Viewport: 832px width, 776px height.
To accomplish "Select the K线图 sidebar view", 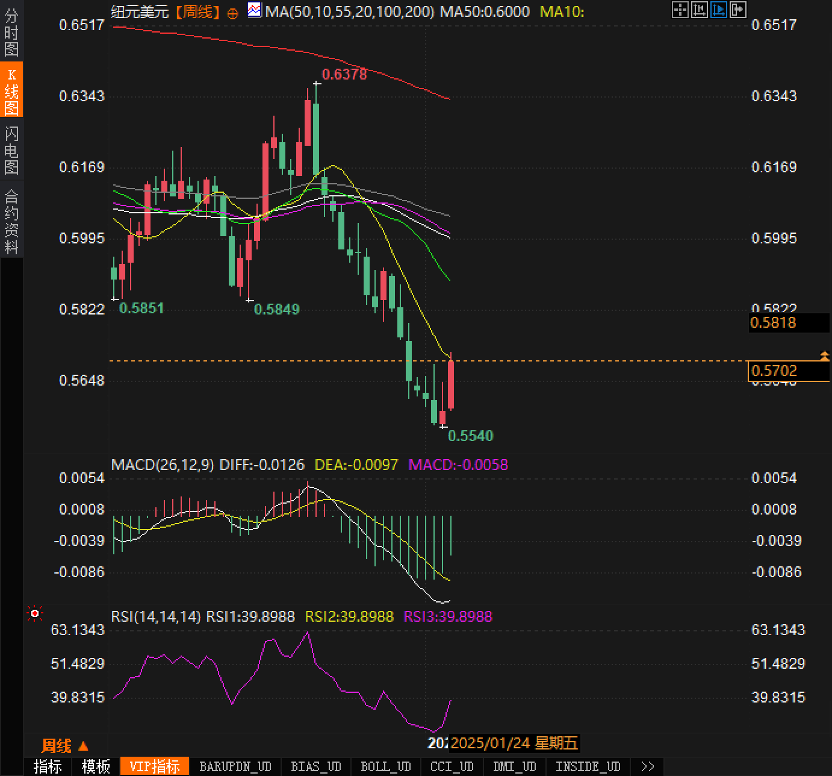I will pos(11,91).
